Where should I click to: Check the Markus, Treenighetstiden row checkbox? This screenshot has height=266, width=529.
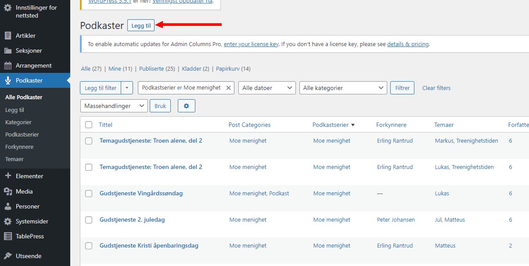[x=89, y=141]
